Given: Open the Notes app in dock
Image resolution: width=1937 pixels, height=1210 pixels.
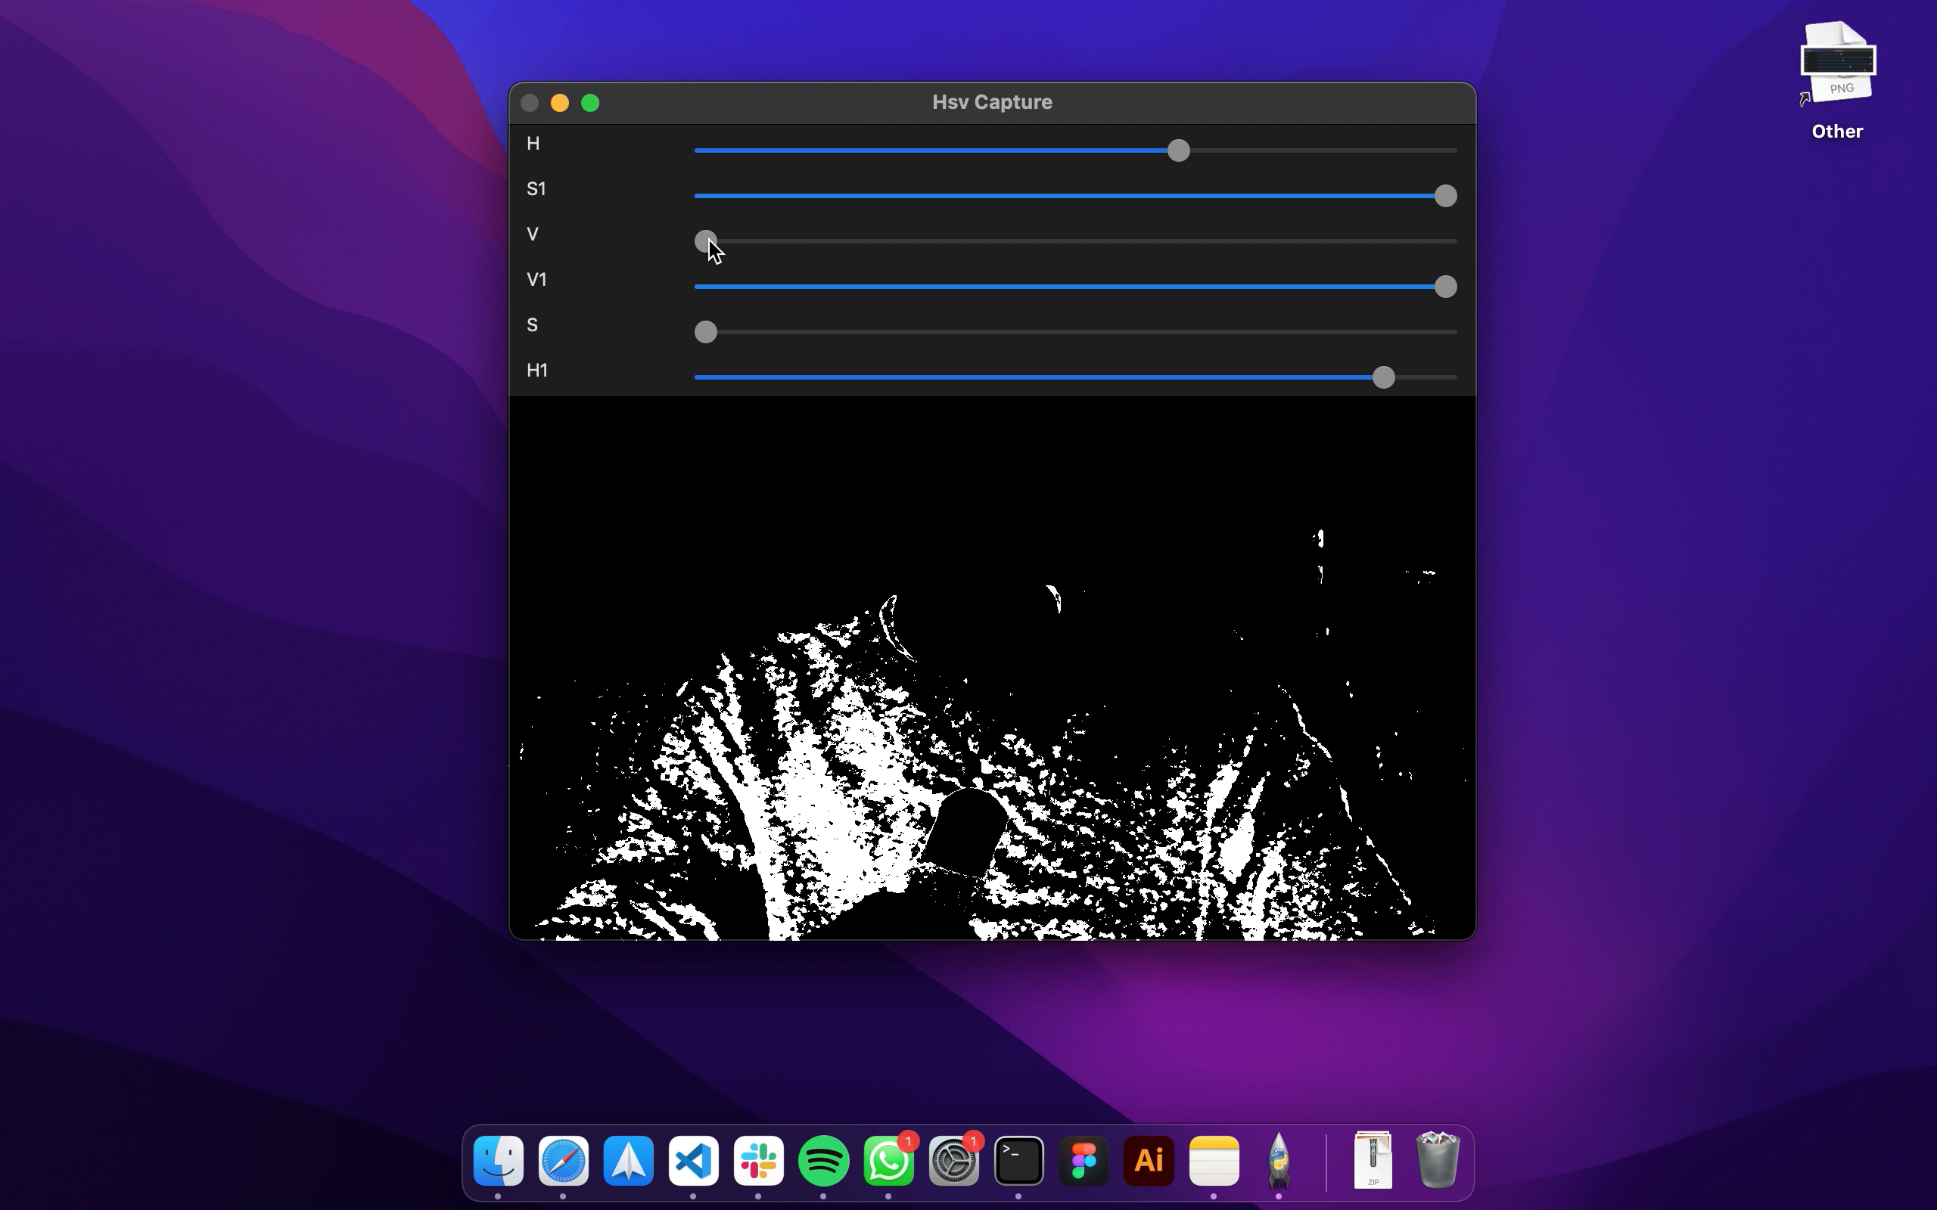Looking at the screenshot, I should tap(1214, 1160).
